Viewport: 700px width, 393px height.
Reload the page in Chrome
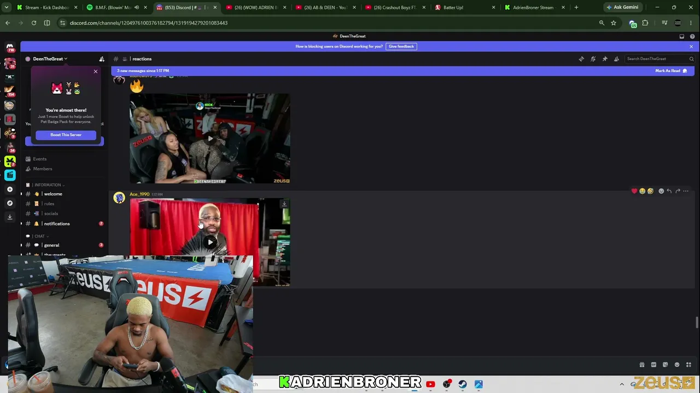tap(34, 23)
